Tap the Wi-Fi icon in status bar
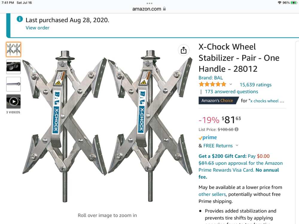This screenshot has height=224, width=299. [279, 3]
